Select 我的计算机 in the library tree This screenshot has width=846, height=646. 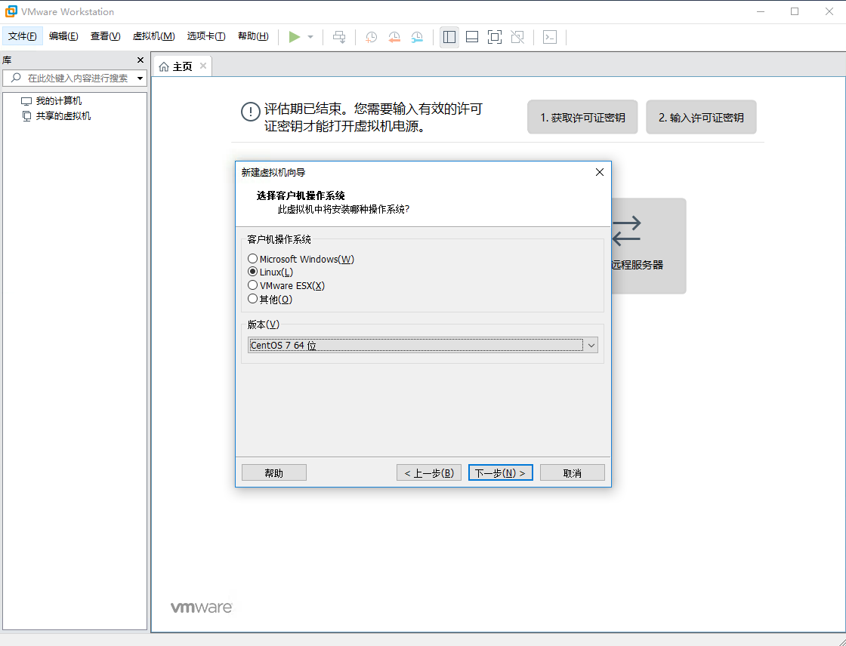coord(59,101)
